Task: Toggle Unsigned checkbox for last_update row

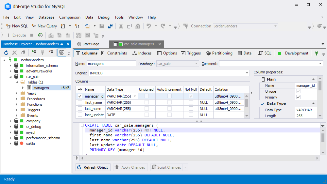Action: [x=146, y=115]
